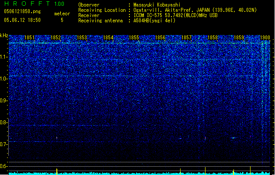Click the 1857 time axis label
Screen dimensions: 275x175
[x=186, y=38]
